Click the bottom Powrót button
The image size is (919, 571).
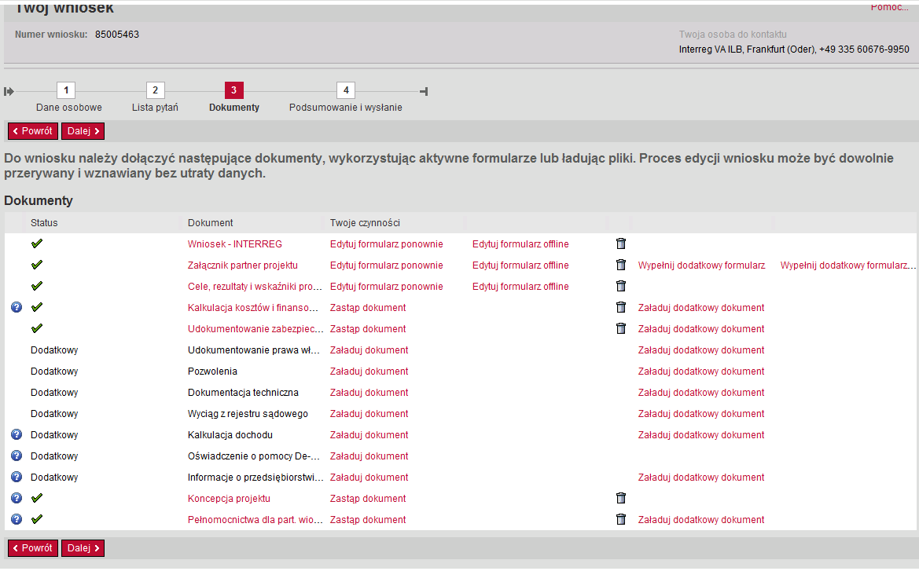point(33,548)
